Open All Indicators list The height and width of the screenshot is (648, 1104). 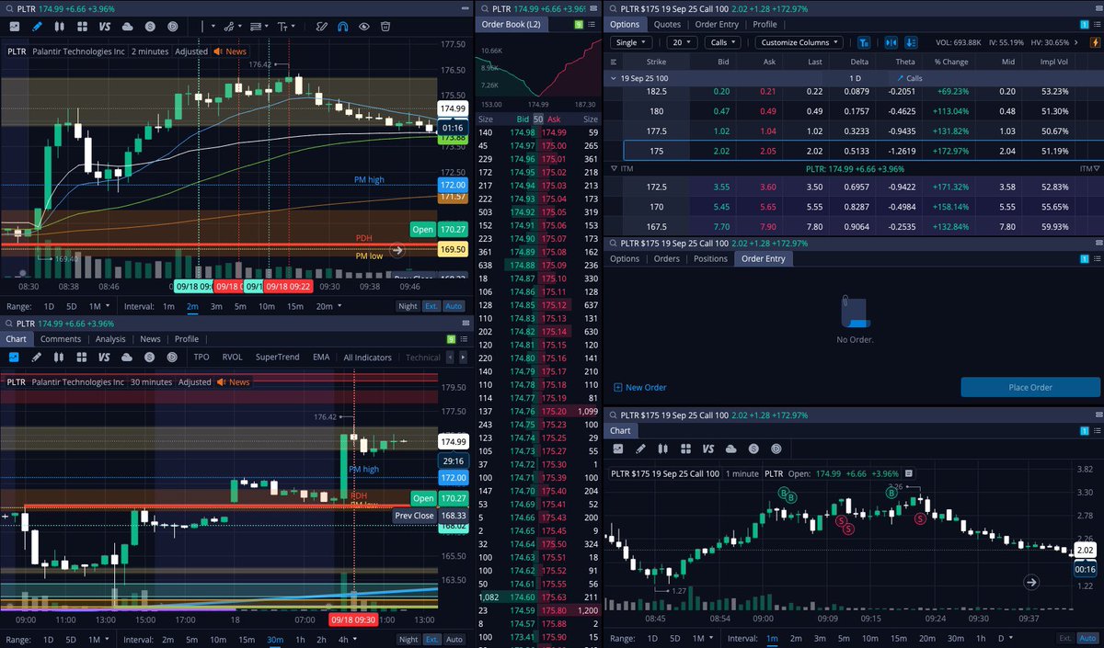[367, 357]
